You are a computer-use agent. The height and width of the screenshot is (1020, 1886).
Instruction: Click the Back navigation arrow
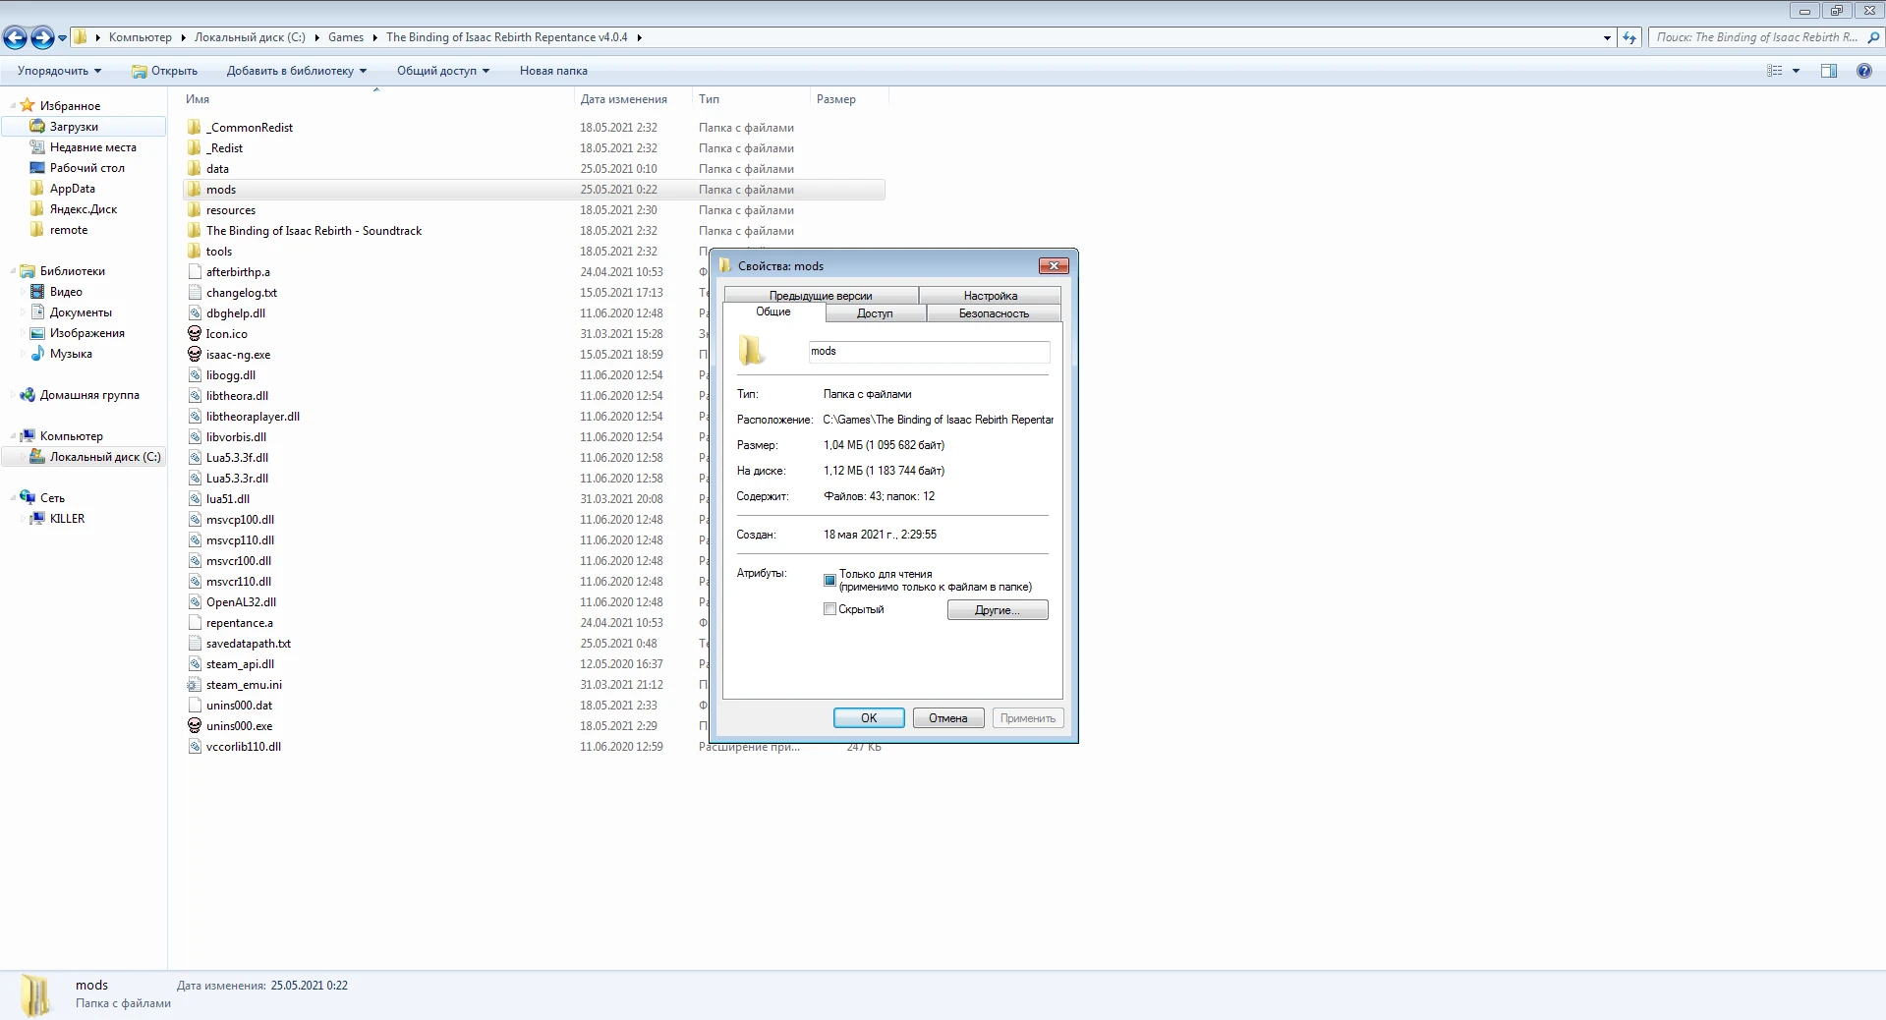pos(15,37)
